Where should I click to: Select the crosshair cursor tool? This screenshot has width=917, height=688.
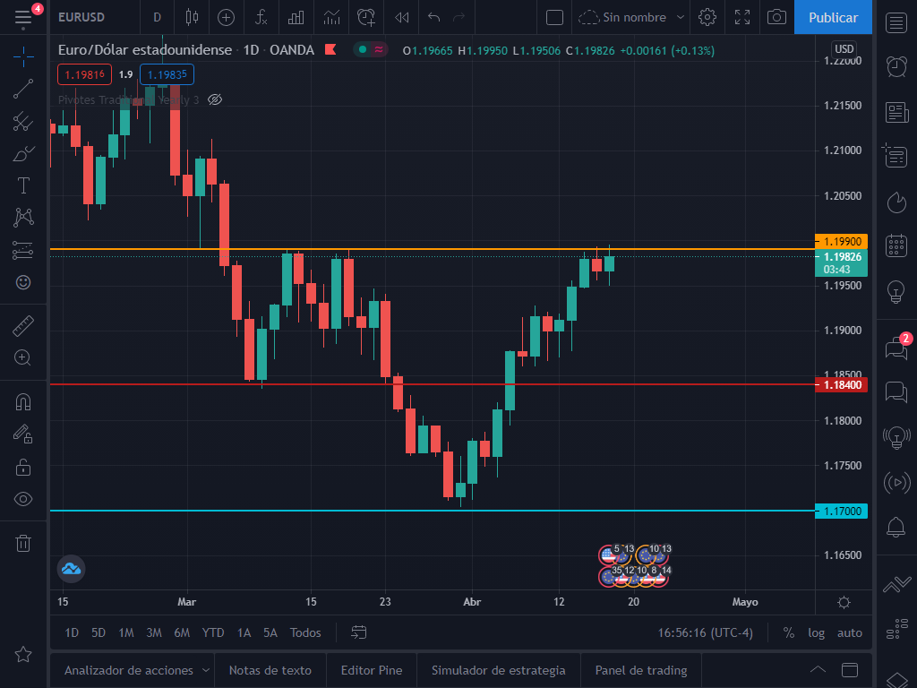[x=23, y=57]
